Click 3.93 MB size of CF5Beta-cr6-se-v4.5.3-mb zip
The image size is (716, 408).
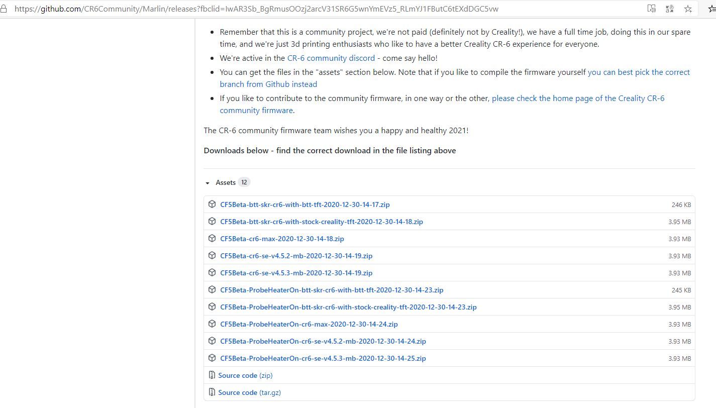click(x=680, y=273)
